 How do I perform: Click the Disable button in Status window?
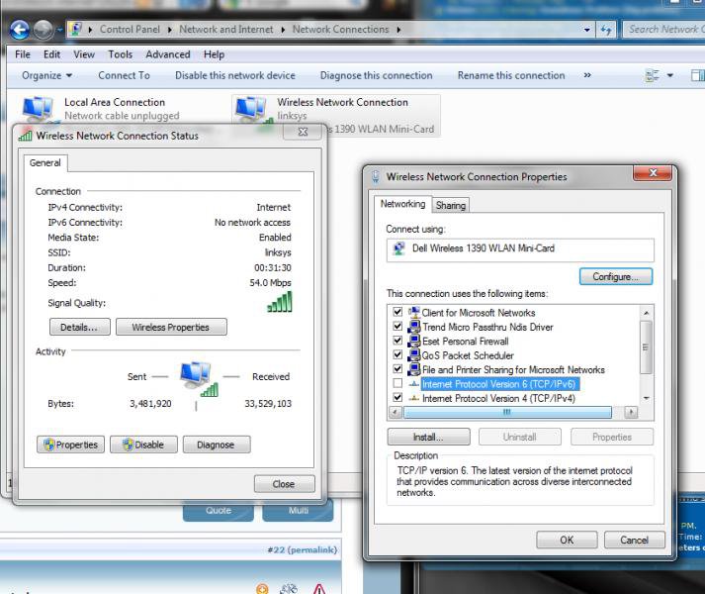143,445
